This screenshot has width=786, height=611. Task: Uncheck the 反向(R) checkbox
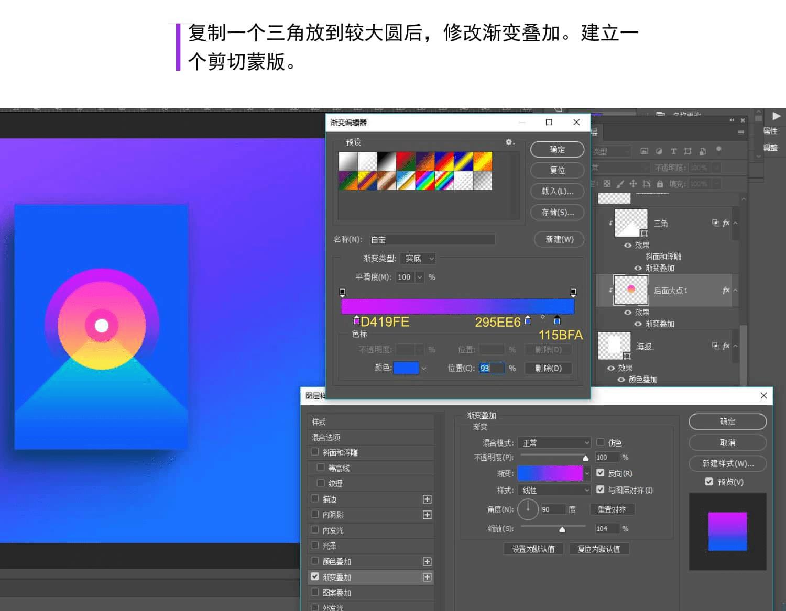pyautogui.click(x=601, y=473)
